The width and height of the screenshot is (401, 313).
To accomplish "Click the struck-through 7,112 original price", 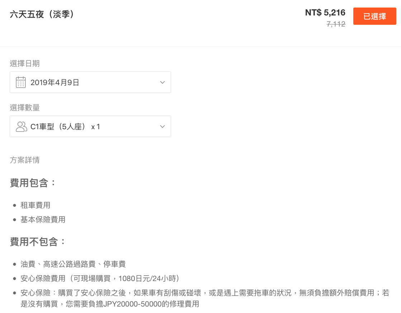I will 336,24.
